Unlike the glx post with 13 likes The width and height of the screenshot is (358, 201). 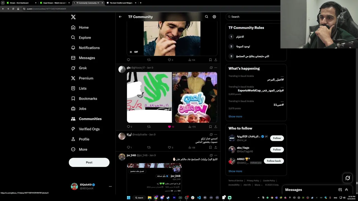[x=171, y=127]
